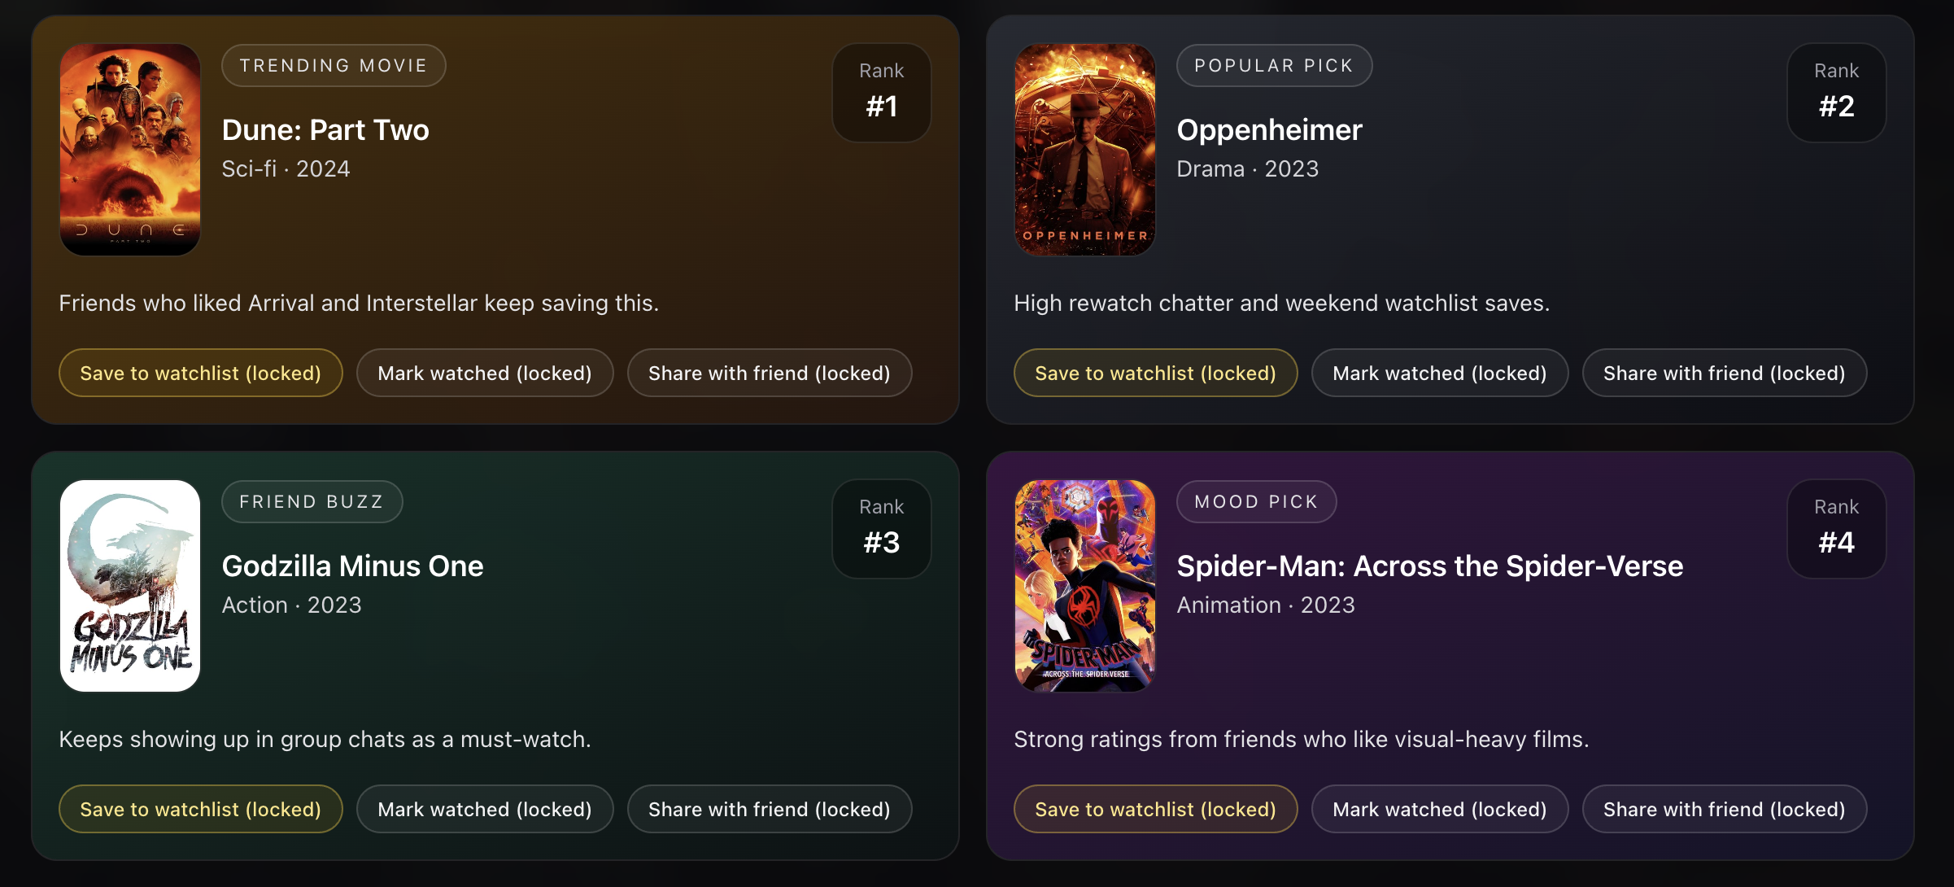
Task: Select the POPULAR PICK badge
Action: 1274,65
